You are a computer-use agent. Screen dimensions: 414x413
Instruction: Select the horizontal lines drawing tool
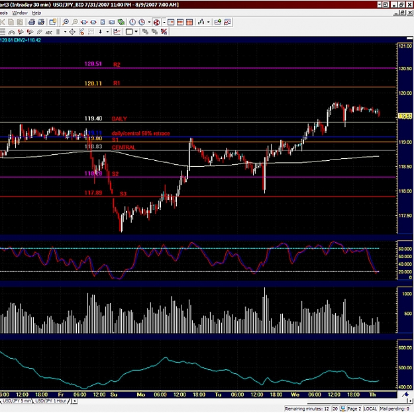tap(3, 32)
